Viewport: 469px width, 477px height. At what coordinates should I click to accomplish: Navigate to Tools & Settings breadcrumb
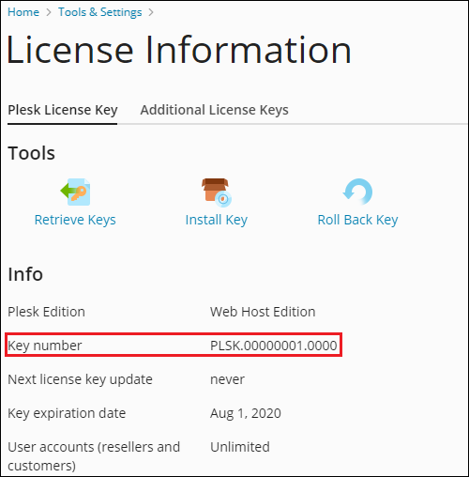click(100, 12)
